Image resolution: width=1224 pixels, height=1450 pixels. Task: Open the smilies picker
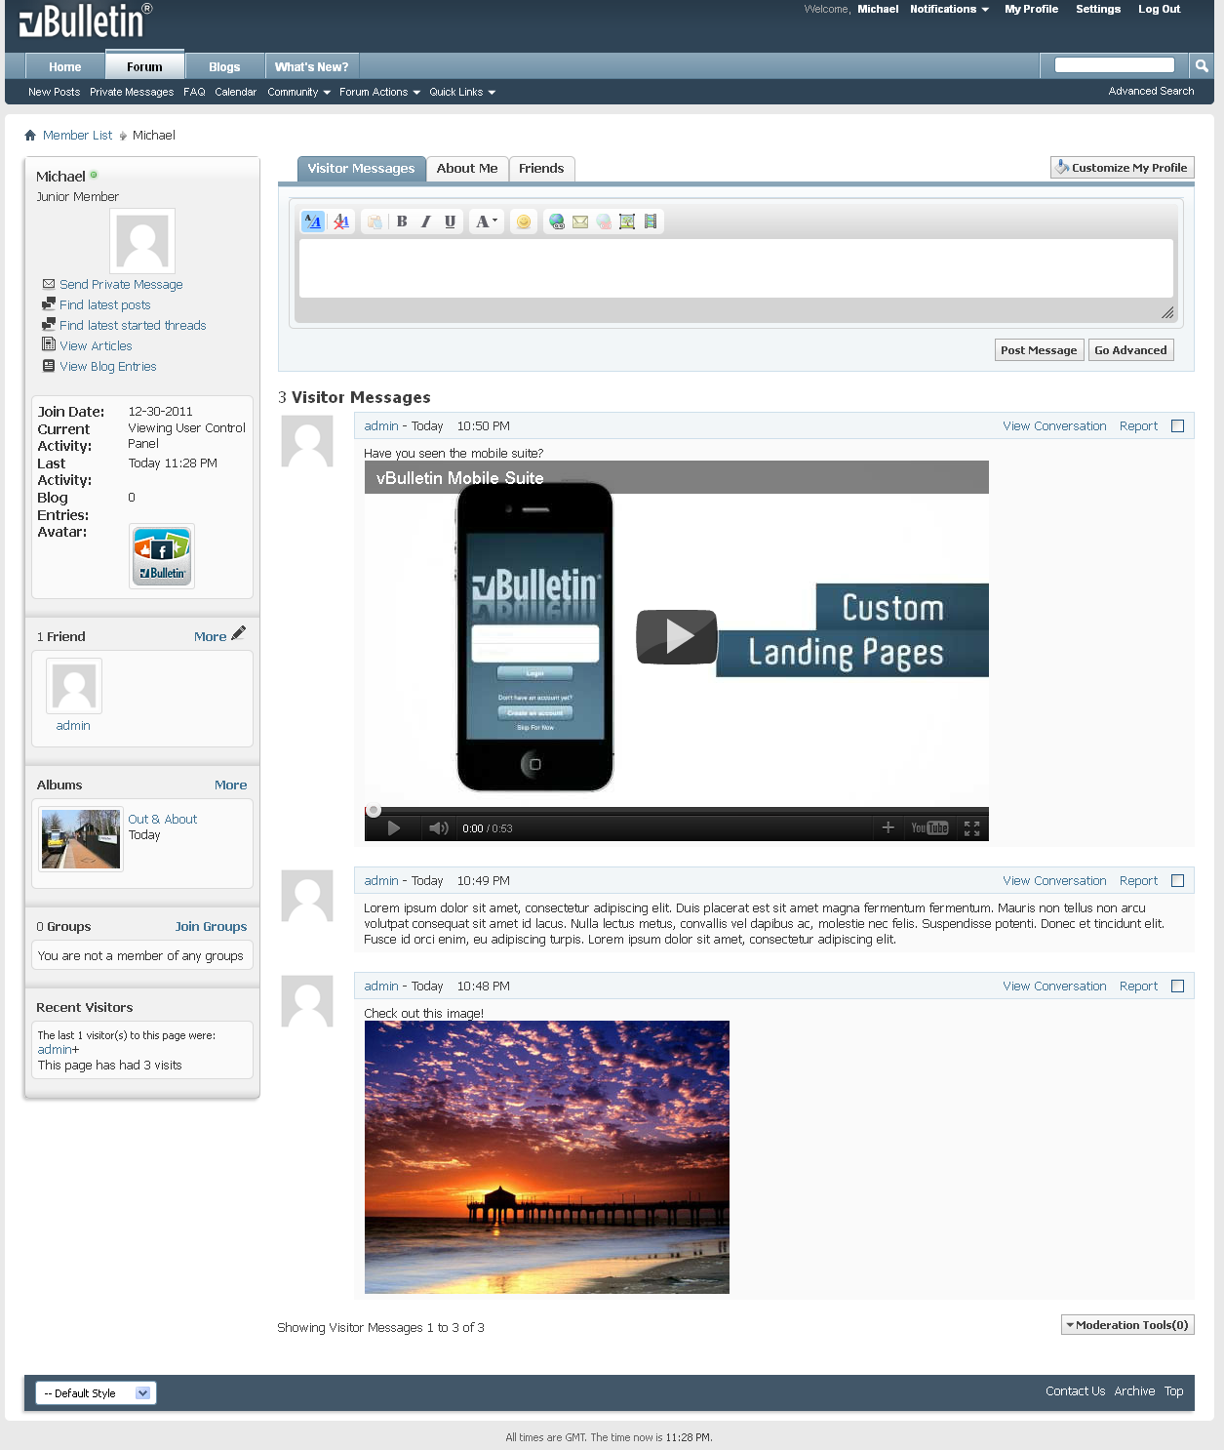coord(524,222)
